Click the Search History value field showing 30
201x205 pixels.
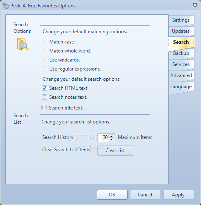(x=103, y=137)
